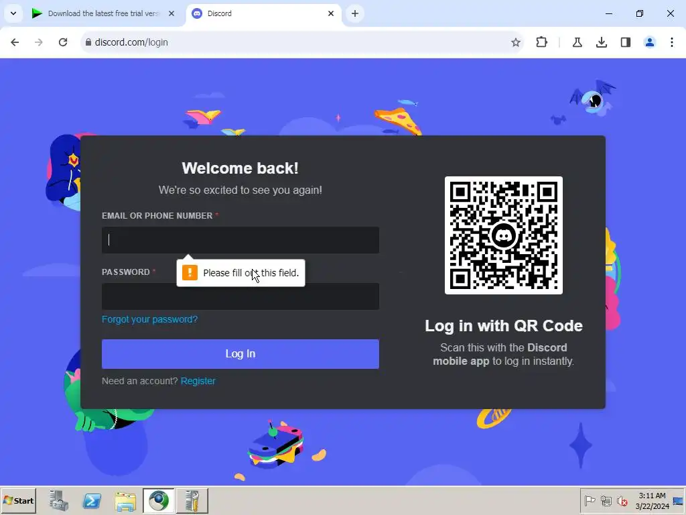The image size is (686, 515).
Task: Click "Log in with QR Code" heading
Action: (x=504, y=326)
